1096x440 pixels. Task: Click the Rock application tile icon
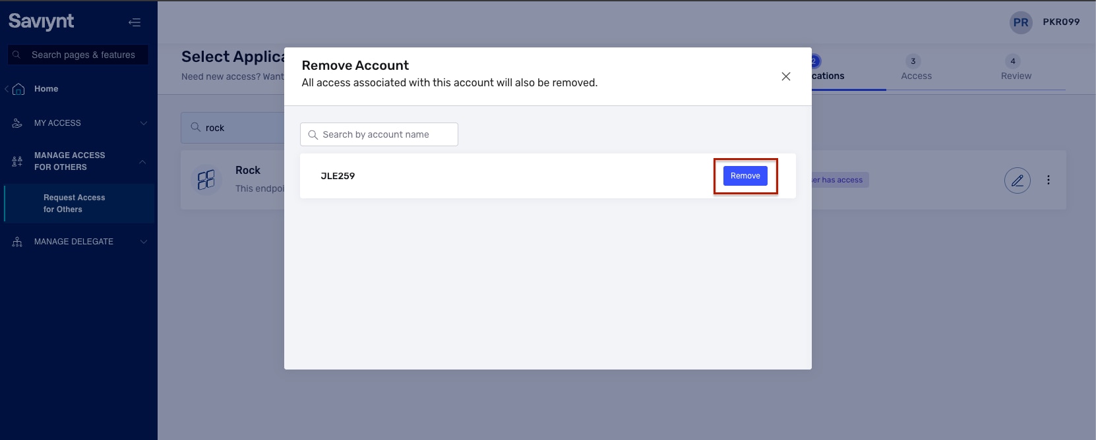tap(206, 180)
